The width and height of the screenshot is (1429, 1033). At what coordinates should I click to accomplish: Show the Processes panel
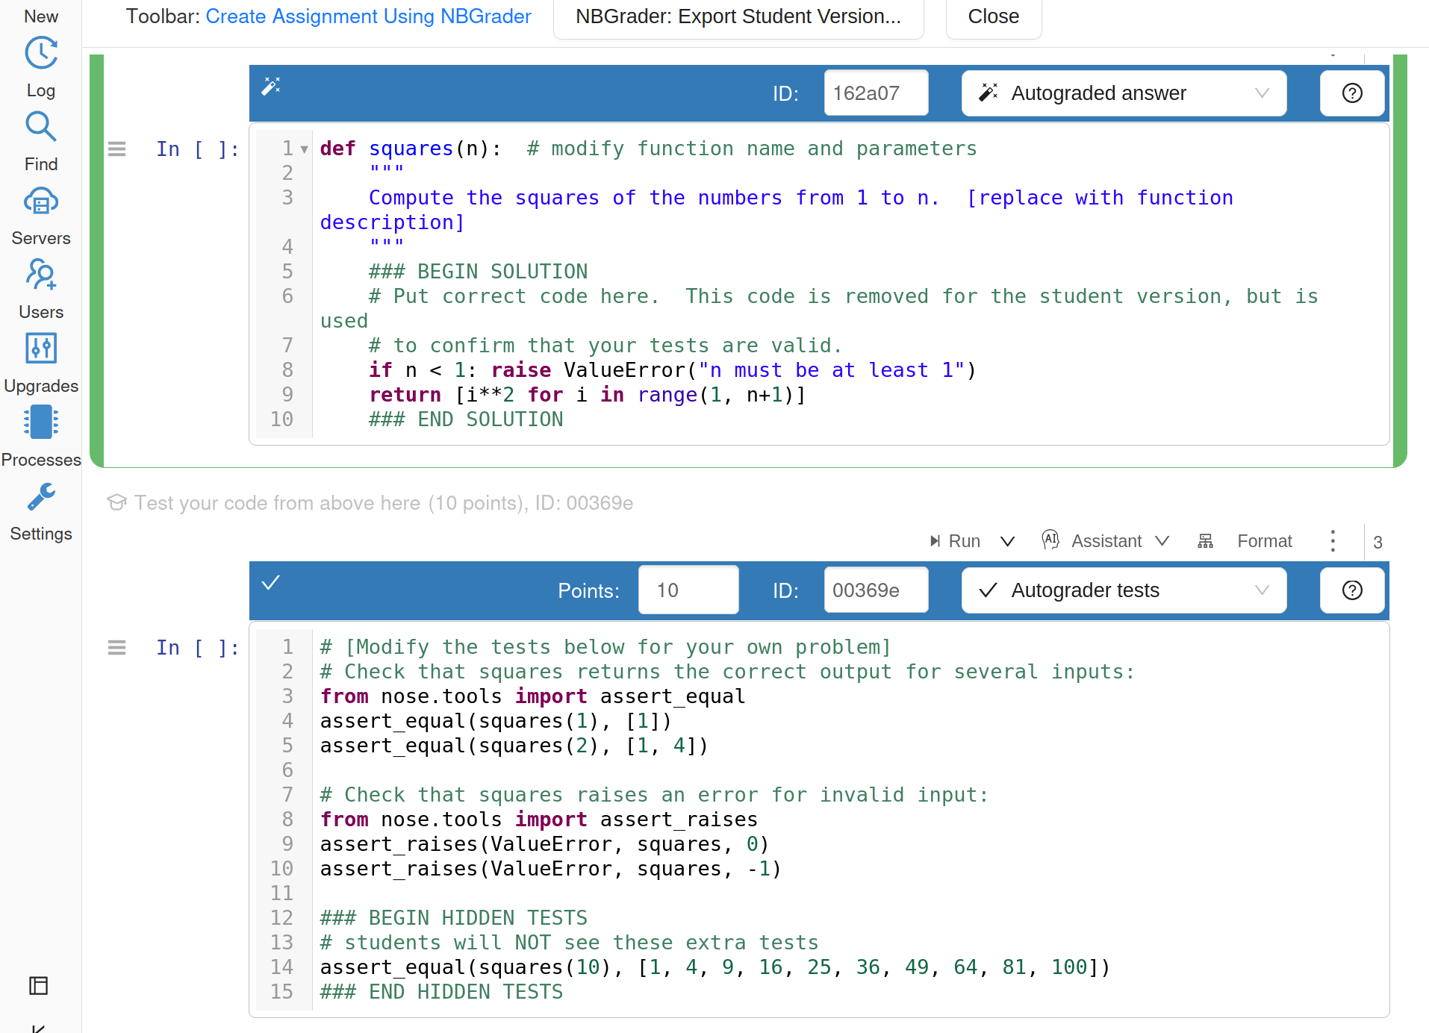coord(41,422)
